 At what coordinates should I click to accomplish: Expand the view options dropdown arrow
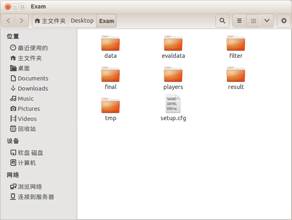click(x=267, y=21)
